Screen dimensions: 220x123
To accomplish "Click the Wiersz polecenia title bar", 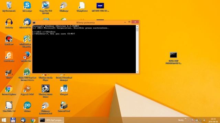I will 86,23.
